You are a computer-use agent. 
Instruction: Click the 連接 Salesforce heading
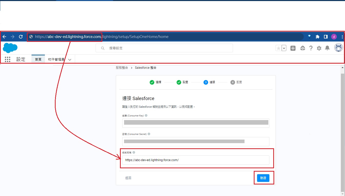click(138, 99)
